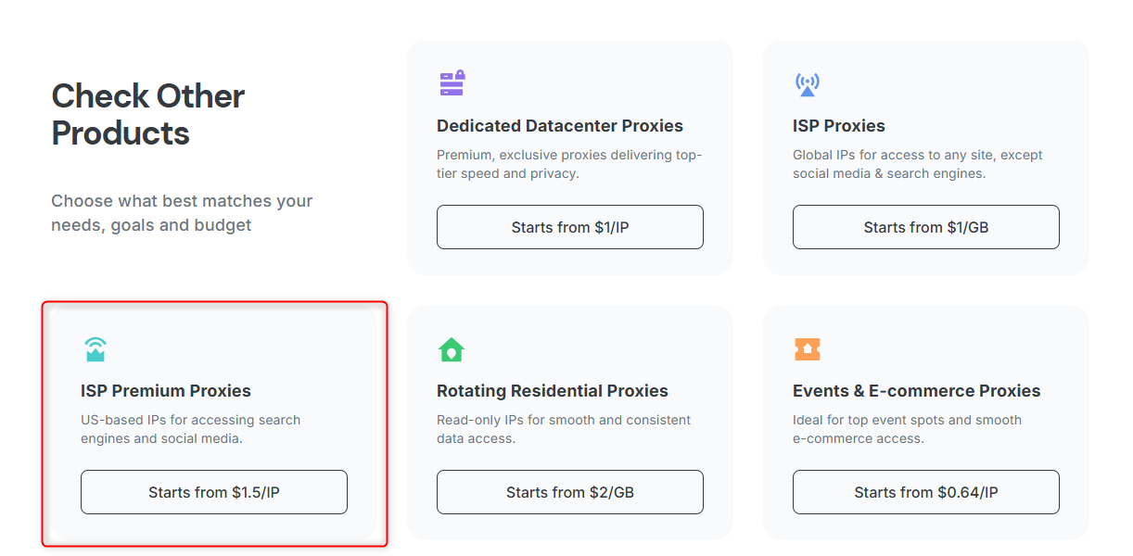Click the ISP Premium Proxies teal icon

[95, 349]
